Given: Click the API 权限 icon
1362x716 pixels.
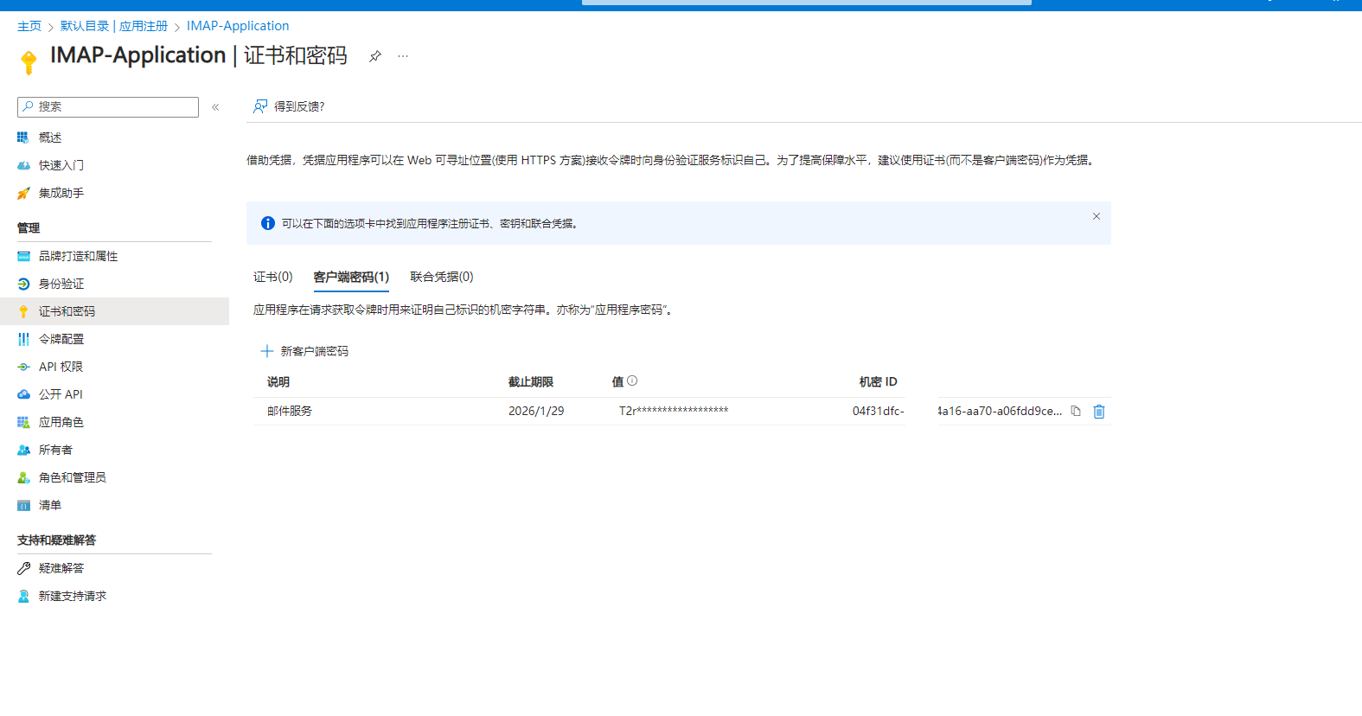Looking at the screenshot, I should tap(23, 367).
